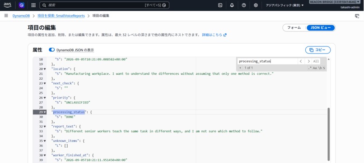Click the "DONE" value on line 30
Screen dimensions: 364x163
pos(70,117)
